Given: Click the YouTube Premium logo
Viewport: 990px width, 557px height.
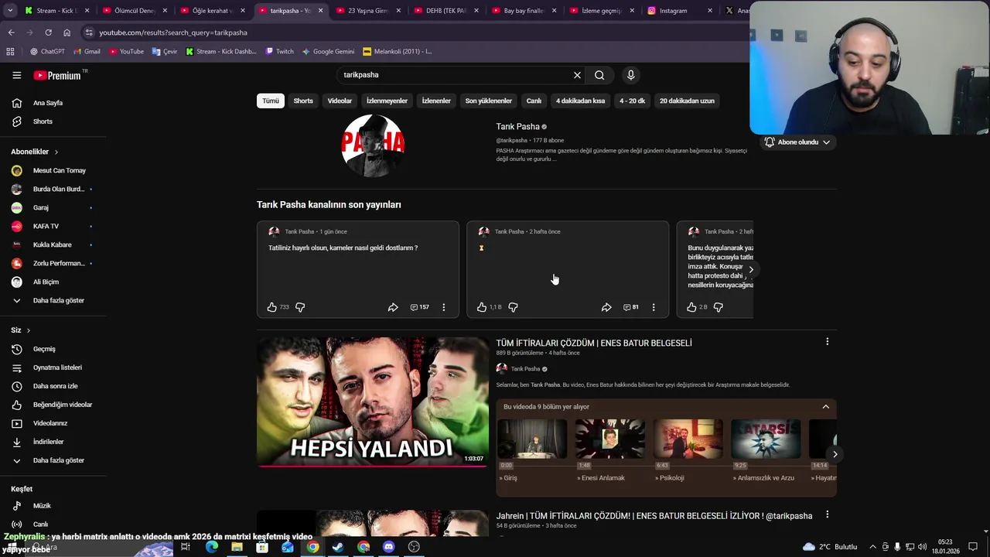Looking at the screenshot, I should click(59, 75).
